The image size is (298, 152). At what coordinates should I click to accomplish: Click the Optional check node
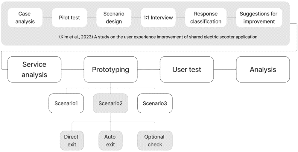(x=155, y=141)
